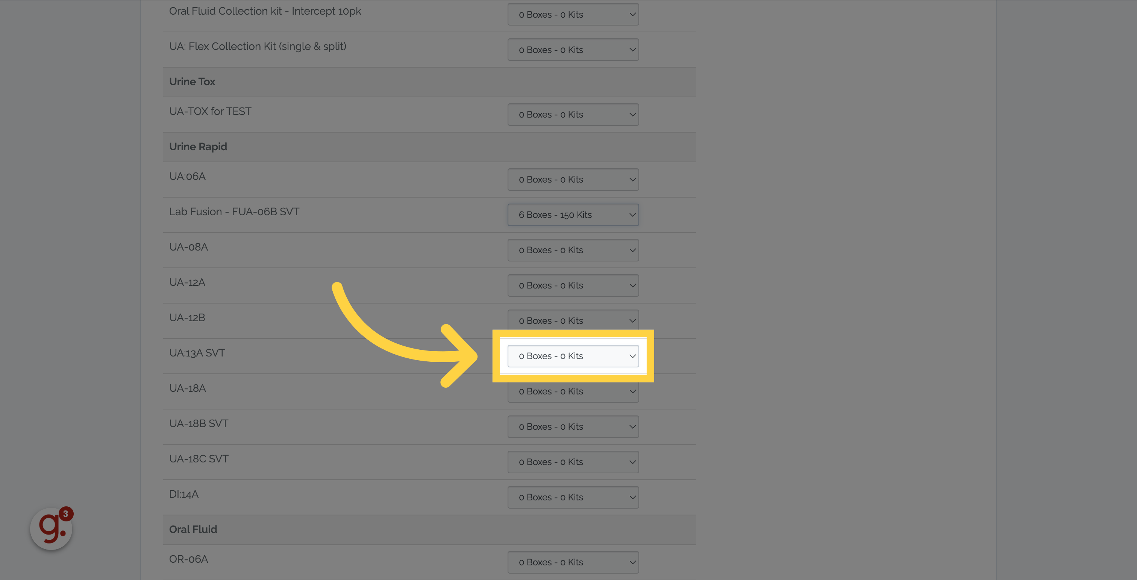Image resolution: width=1137 pixels, height=580 pixels.
Task: Open the UA-18B SVT quantity dropdown
Action: pyautogui.click(x=573, y=426)
